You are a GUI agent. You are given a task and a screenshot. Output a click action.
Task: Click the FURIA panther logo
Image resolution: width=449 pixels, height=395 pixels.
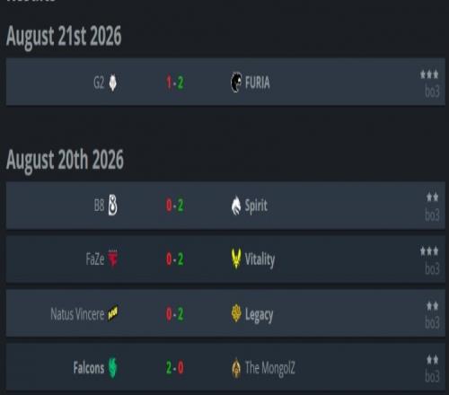(x=236, y=83)
